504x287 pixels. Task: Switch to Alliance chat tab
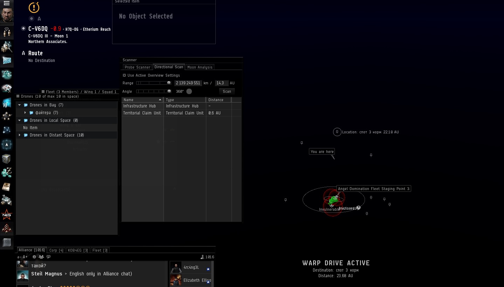tap(32, 250)
